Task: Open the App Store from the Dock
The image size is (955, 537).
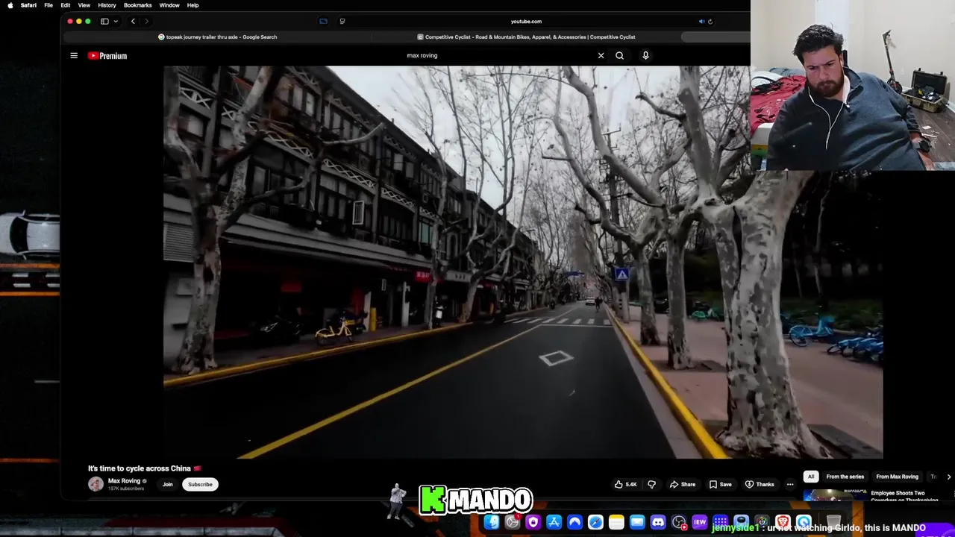Action: [x=554, y=522]
